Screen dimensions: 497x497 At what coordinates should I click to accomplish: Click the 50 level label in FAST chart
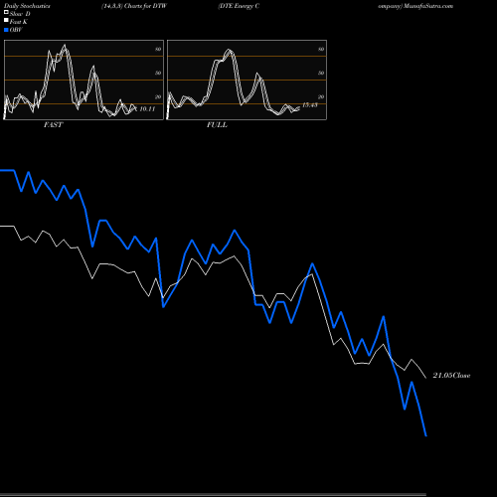point(158,73)
